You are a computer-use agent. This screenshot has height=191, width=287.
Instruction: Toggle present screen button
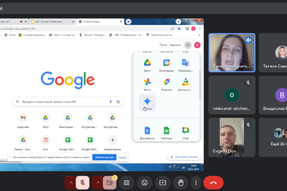click(163, 182)
